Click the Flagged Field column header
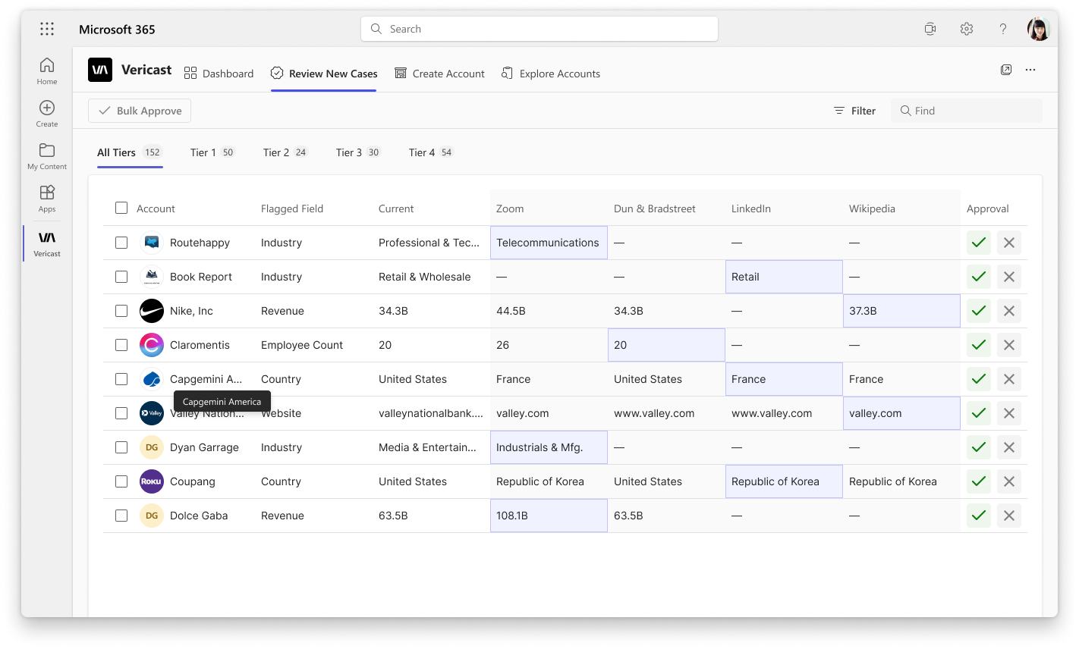The height and width of the screenshot is (649, 1079). pos(292,208)
